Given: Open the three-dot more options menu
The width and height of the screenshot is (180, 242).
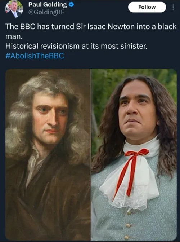Looking at the screenshot, I should [173, 7].
